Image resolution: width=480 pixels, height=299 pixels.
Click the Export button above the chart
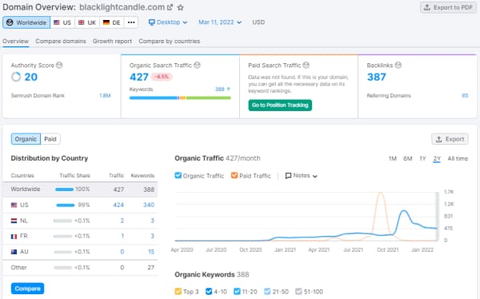point(450,139)
